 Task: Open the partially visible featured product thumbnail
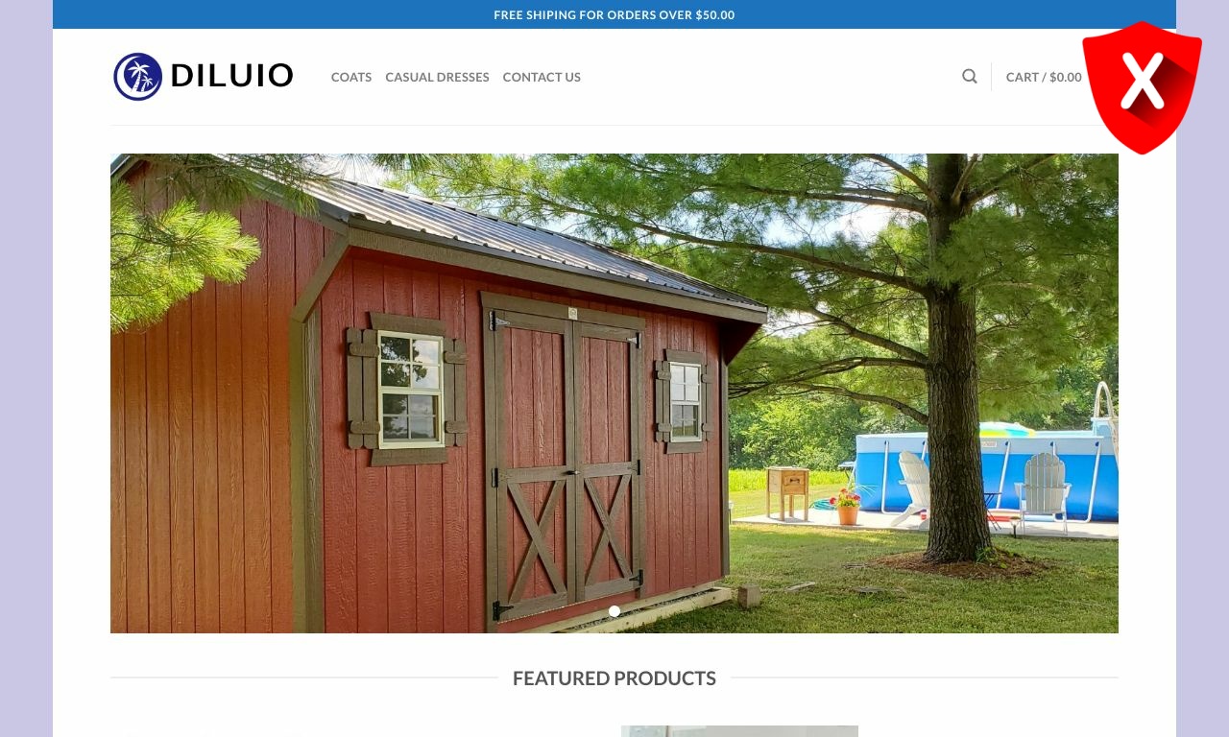(x=739, y=731)
